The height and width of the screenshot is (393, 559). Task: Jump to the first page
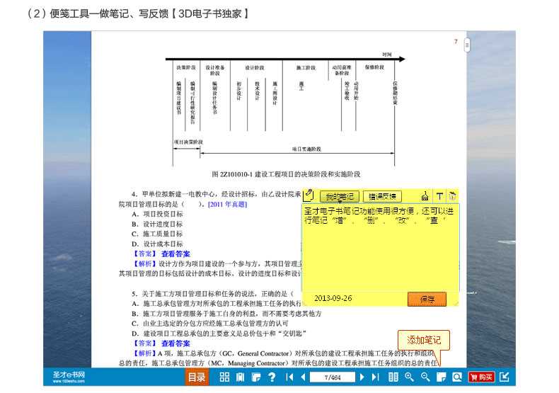[289, 377]
